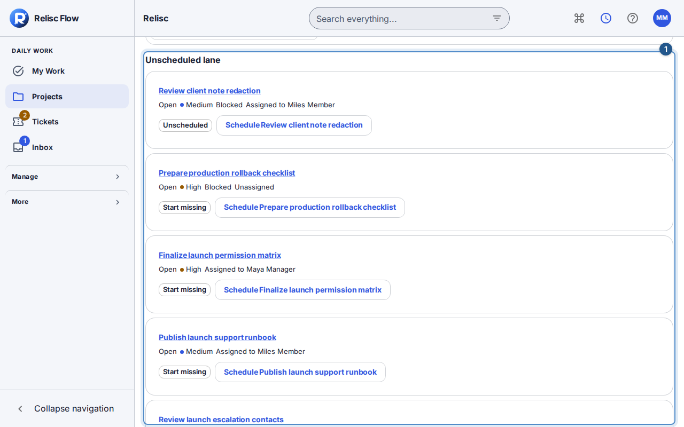Open Review launch escalation contacts link

click(221, 420)
